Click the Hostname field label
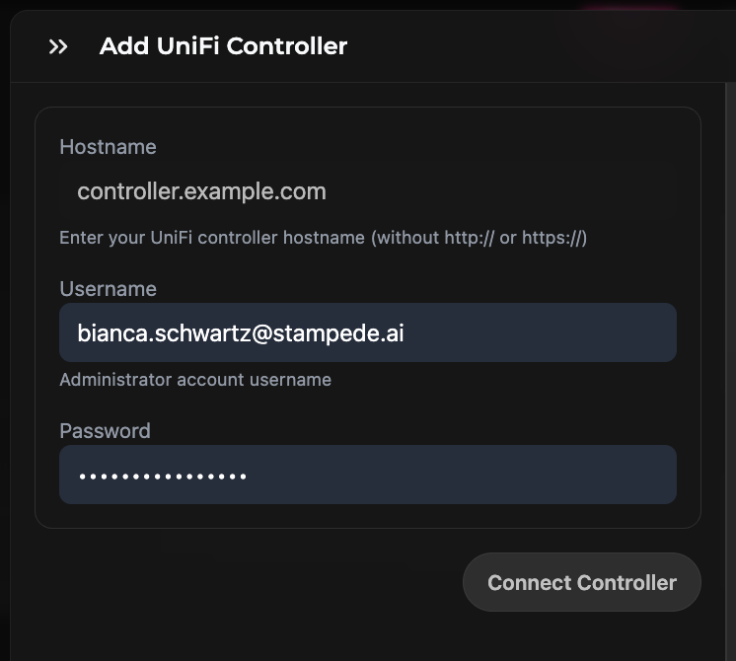This screenshot has height=661, width=736. tap(108, 147)
